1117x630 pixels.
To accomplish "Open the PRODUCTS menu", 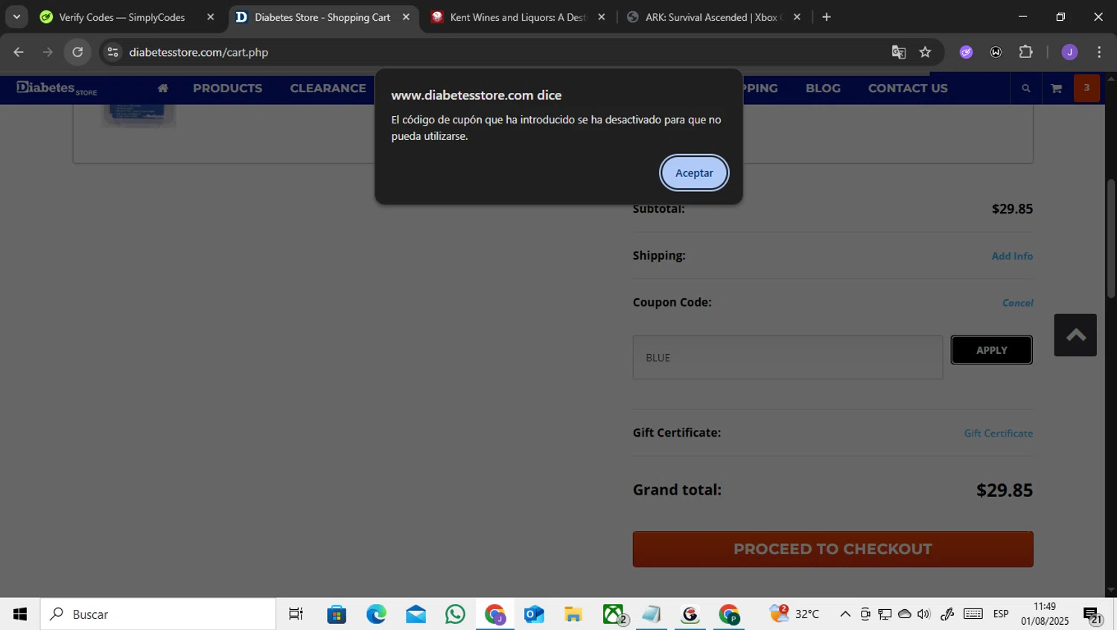I will (x=227, y=88).
